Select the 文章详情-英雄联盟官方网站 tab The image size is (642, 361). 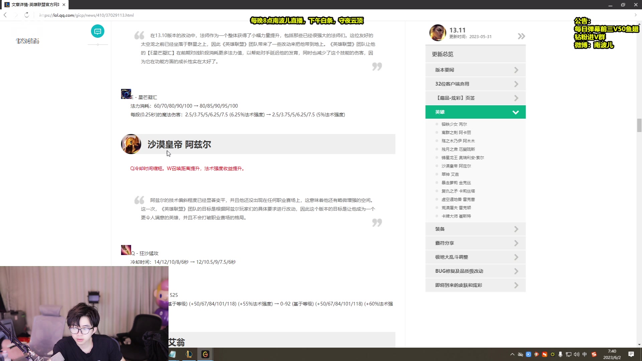click(x=34, y=5)
